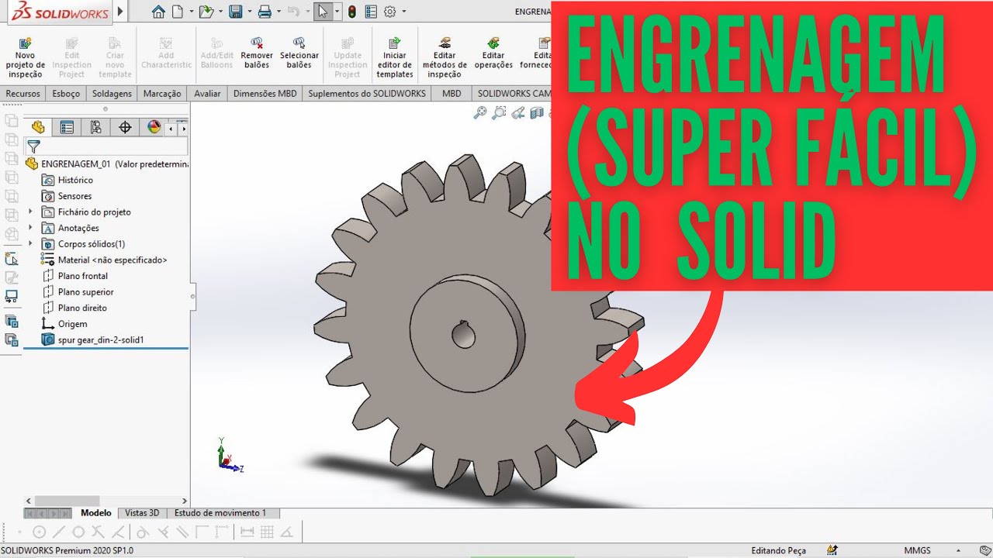This screenshot has height=558, width=993.
Task: Open a file with the Open folder icon
Action: (205, 12)
